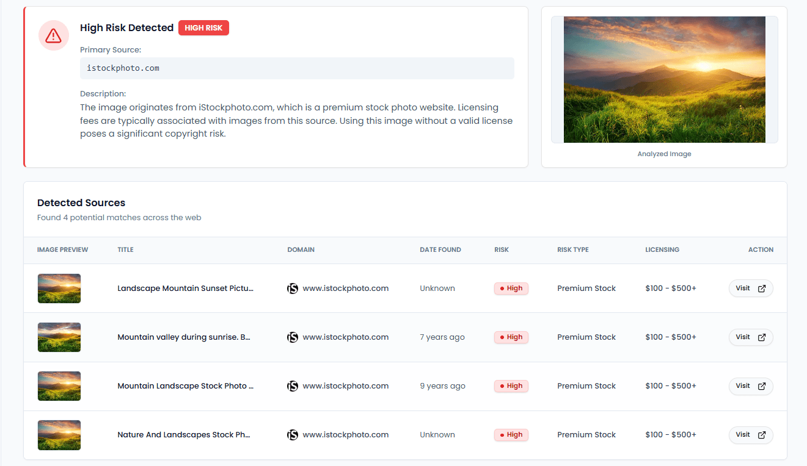Click the iStockphoto icon in the last source row
Viewport: 807px width, 466px height.
tap(292, 434)
